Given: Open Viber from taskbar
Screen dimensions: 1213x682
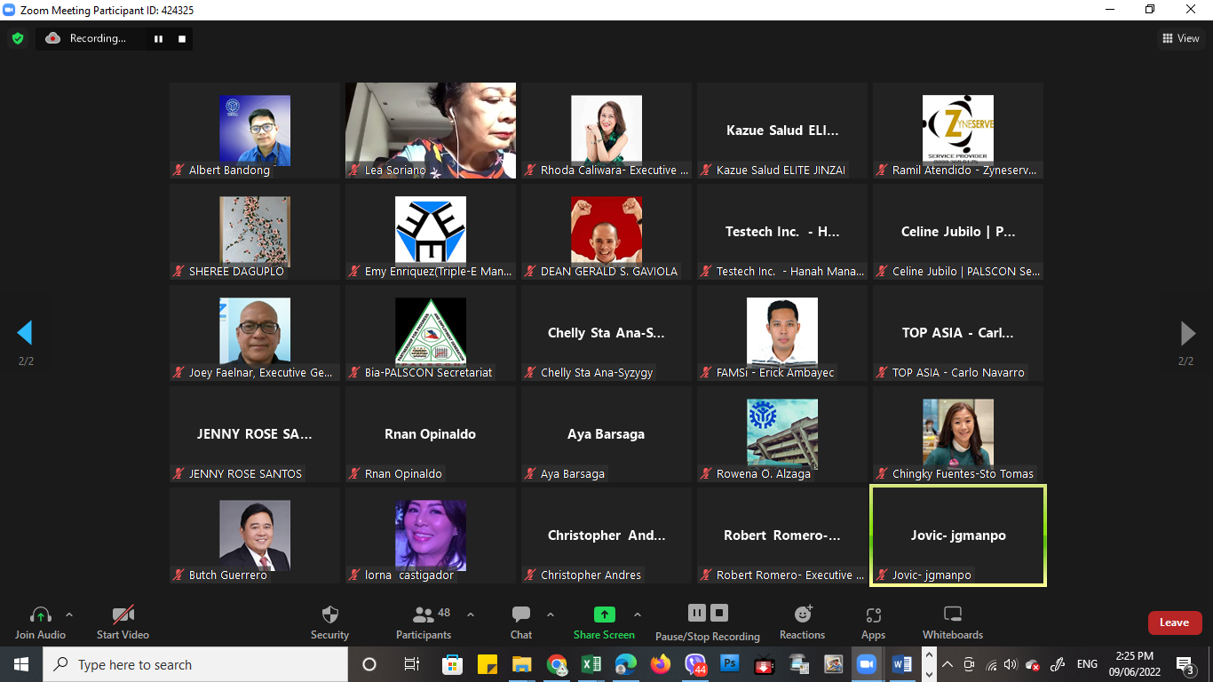Looking at the screenshot, I should [x=695, y=664].
